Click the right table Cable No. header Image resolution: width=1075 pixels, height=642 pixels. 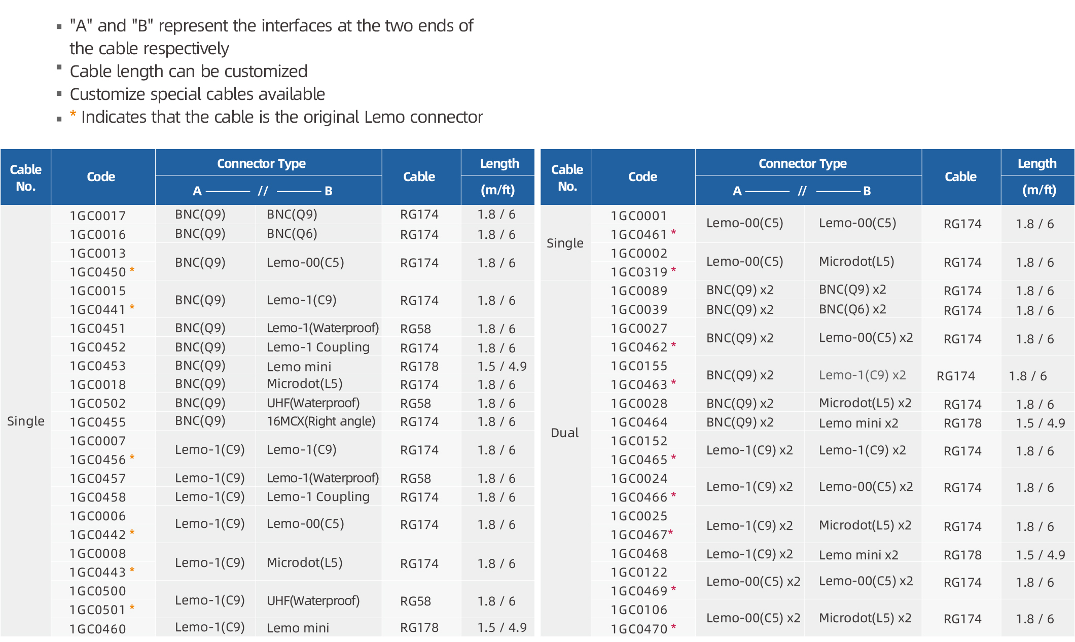click(x=566, y=177)
